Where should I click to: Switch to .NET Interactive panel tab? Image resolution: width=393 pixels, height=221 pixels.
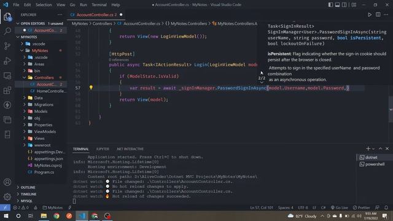[x=130, y=149]
